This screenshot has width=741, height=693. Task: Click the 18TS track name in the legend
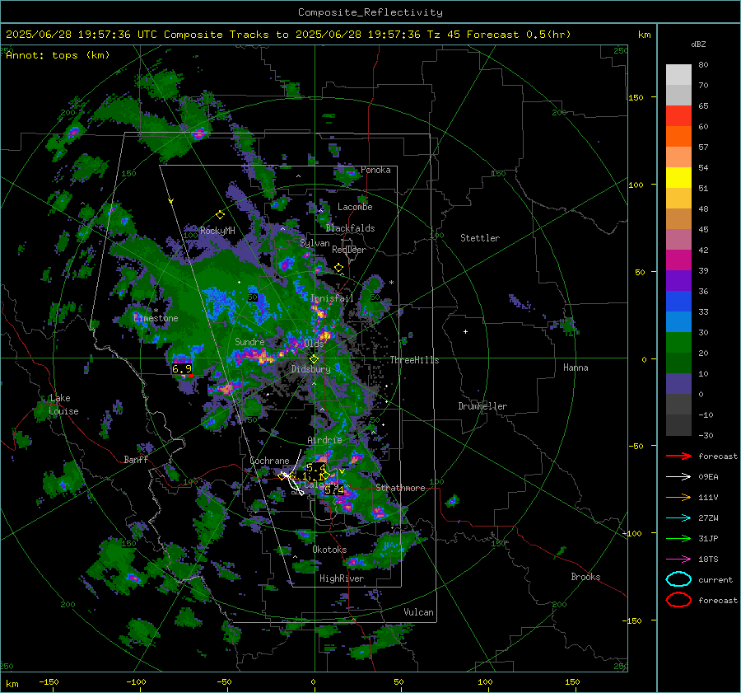tap(708, 560)
